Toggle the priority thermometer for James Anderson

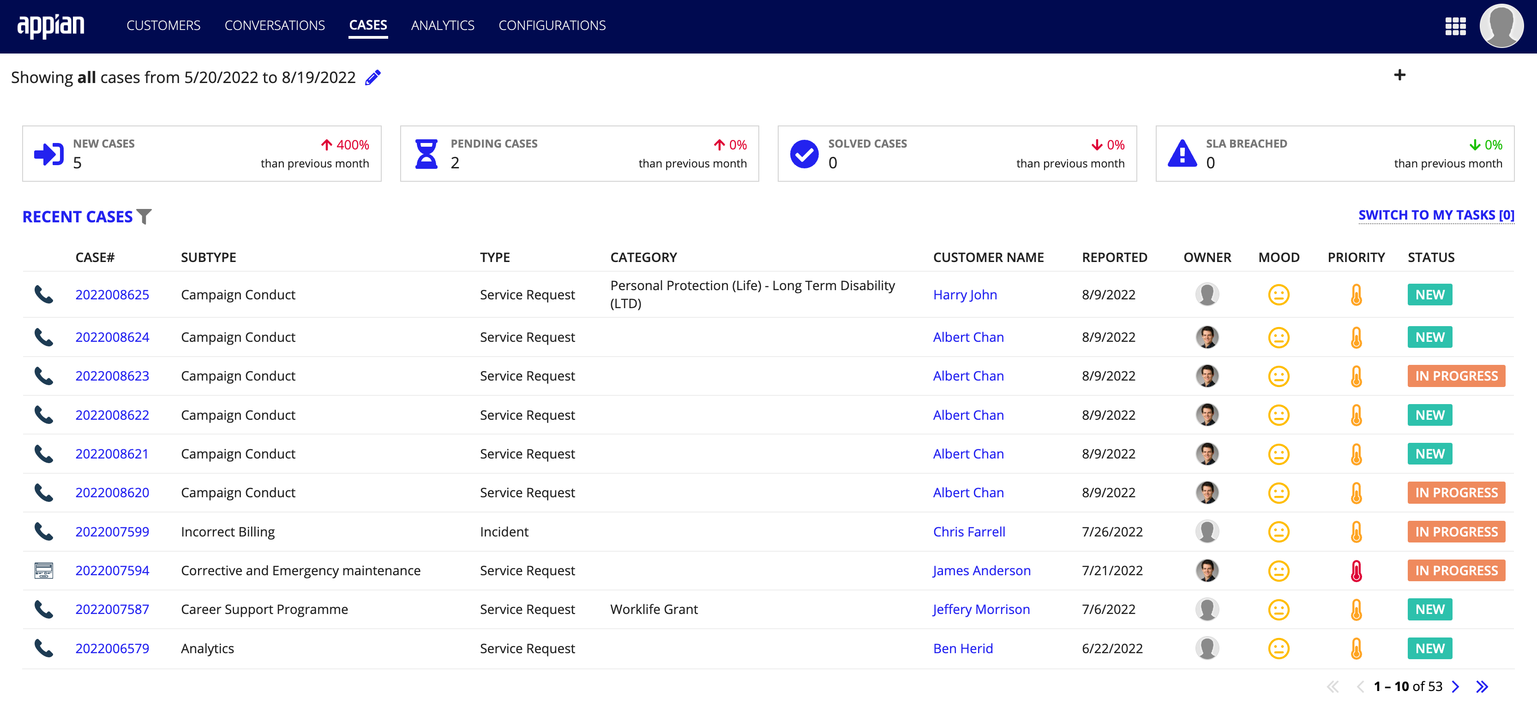pos(1356,570)
